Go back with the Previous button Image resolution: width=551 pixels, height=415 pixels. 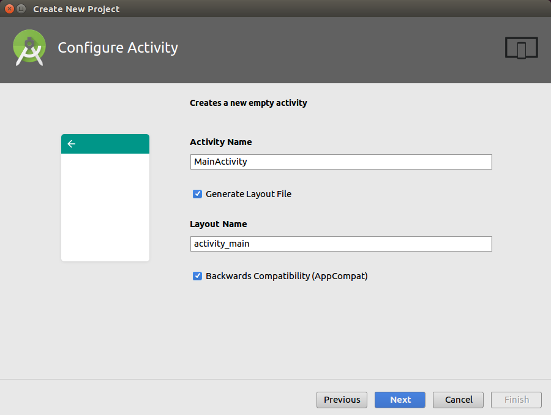(x=342, y=400)
